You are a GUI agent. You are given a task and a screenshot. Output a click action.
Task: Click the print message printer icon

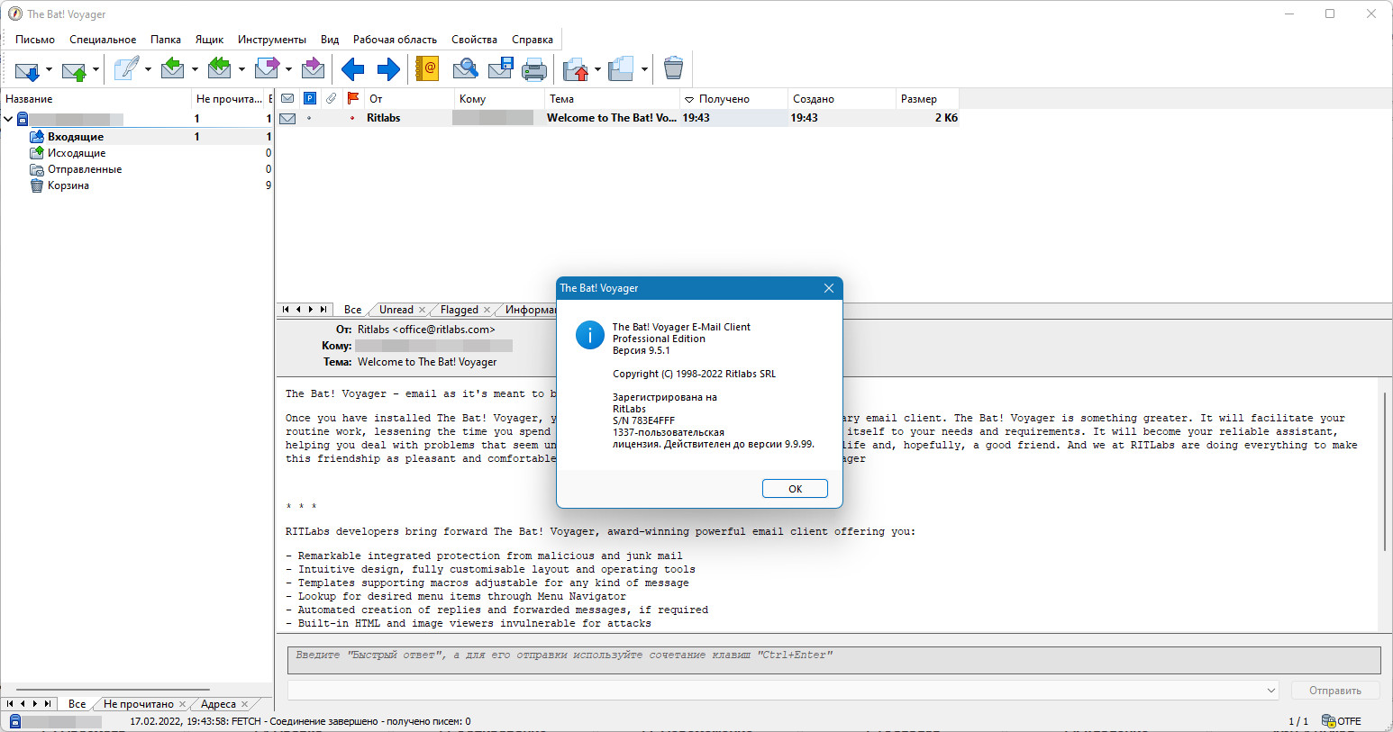(x=534, y=69)
